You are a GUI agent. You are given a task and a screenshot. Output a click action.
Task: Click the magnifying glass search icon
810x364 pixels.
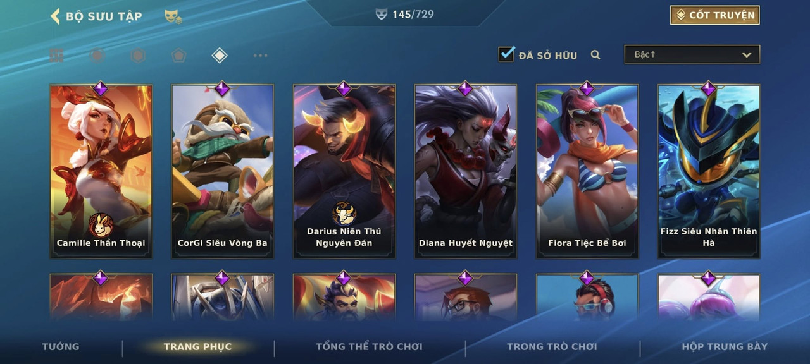click(x=595, y=55)
